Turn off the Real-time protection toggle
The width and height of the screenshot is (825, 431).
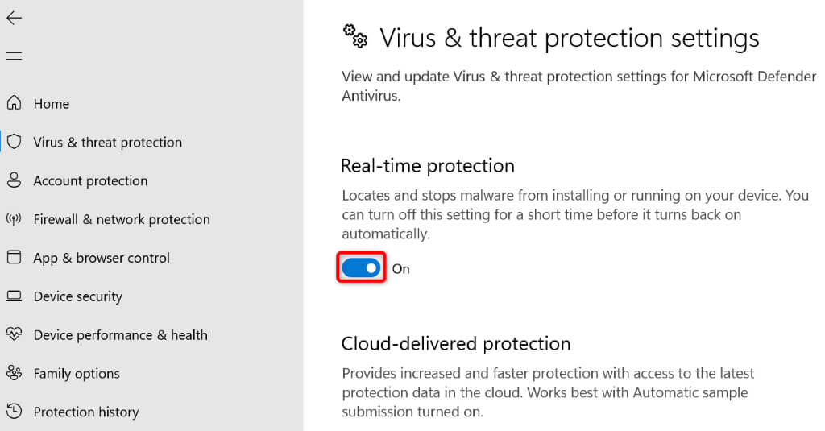(361, 268)
